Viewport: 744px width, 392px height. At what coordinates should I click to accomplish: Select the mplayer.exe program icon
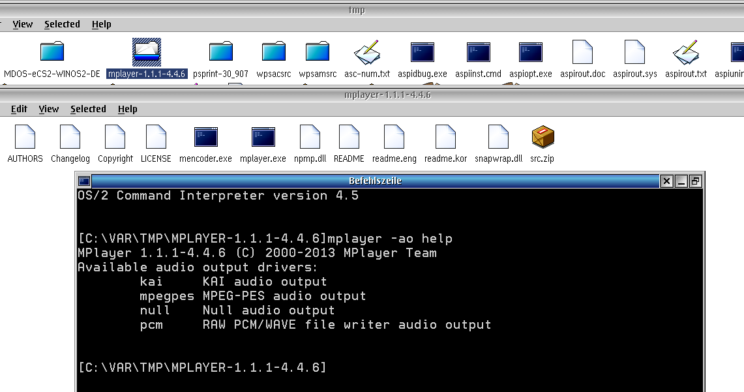click(x=263, y=137)
